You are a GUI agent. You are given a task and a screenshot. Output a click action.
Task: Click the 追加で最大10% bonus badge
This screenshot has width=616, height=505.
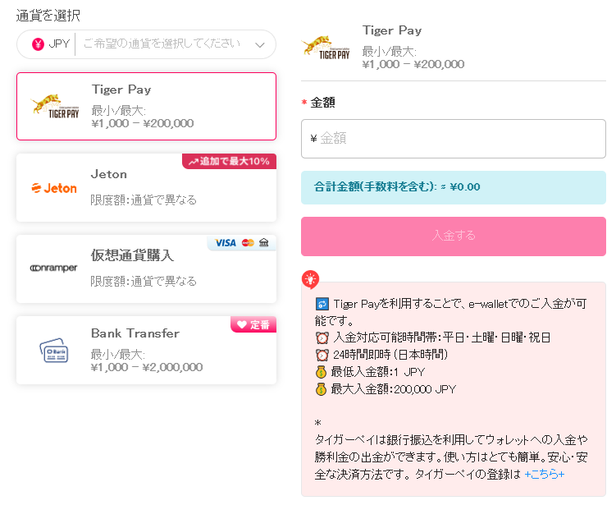(x=229, y=161)
